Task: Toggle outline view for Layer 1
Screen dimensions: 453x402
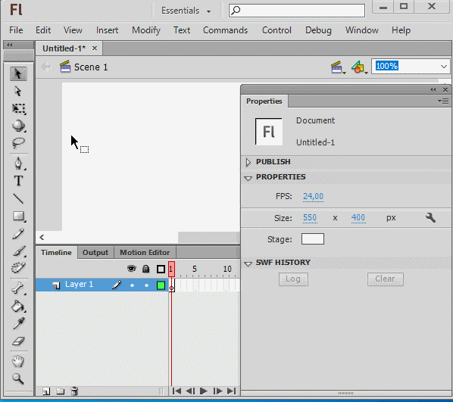Action: tap(161, 285)
